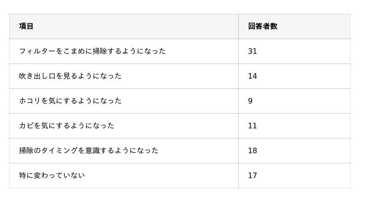
Task: Click the value 18 cell
Action: point(294,150)
